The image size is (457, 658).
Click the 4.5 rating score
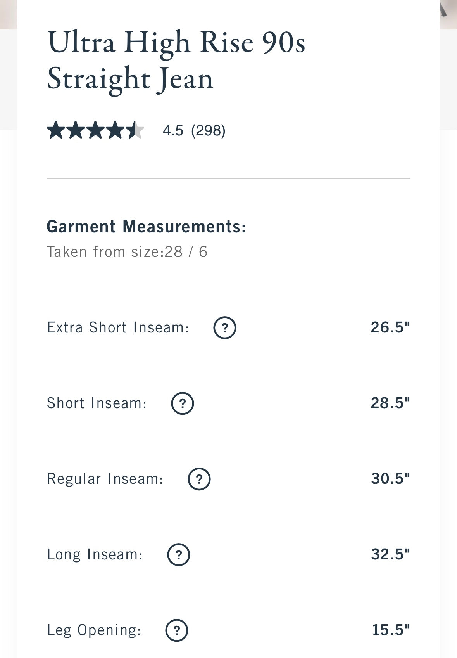173,130
